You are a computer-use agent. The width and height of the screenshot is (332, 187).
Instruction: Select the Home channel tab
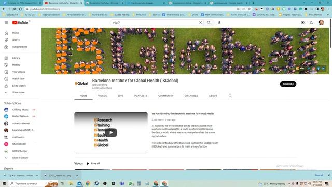tap(84, 96)
